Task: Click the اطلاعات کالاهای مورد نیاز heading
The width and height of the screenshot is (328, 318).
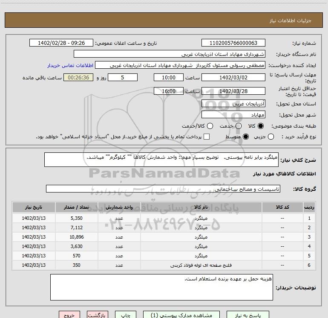Action: (284, 174)
